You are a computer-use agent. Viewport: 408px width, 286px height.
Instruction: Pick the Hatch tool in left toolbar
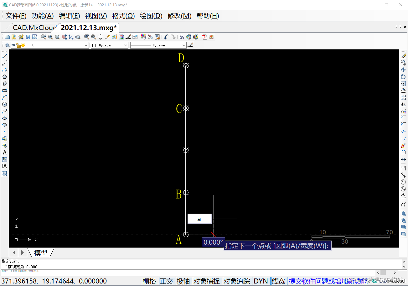(5, 173)
